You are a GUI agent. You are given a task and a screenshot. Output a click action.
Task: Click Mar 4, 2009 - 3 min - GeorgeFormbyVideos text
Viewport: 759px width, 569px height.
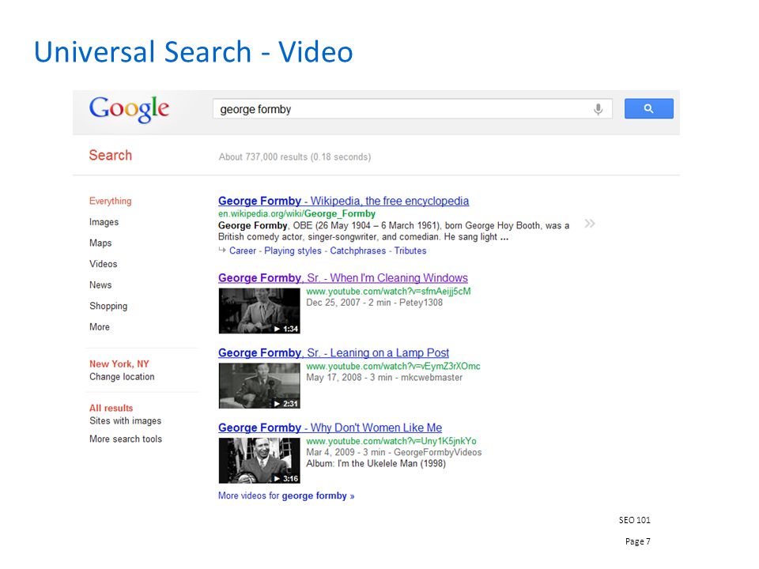(394, 452)
